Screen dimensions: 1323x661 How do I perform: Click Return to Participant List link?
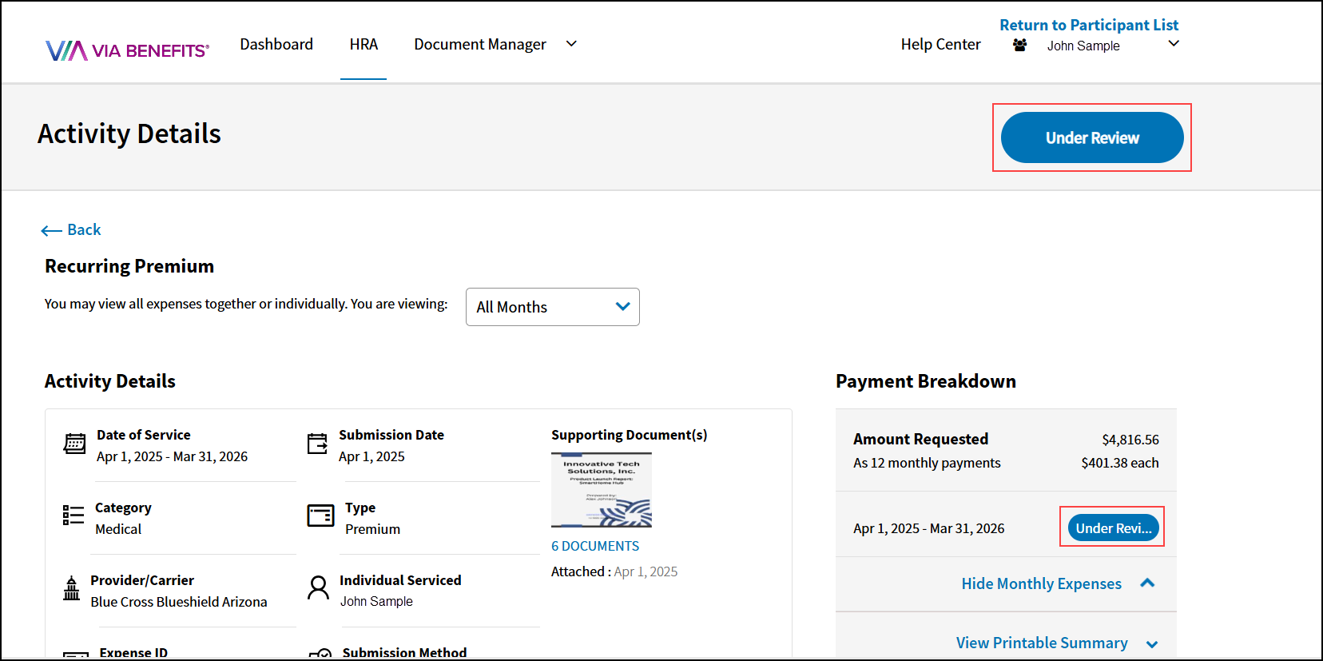point(1089,25)
